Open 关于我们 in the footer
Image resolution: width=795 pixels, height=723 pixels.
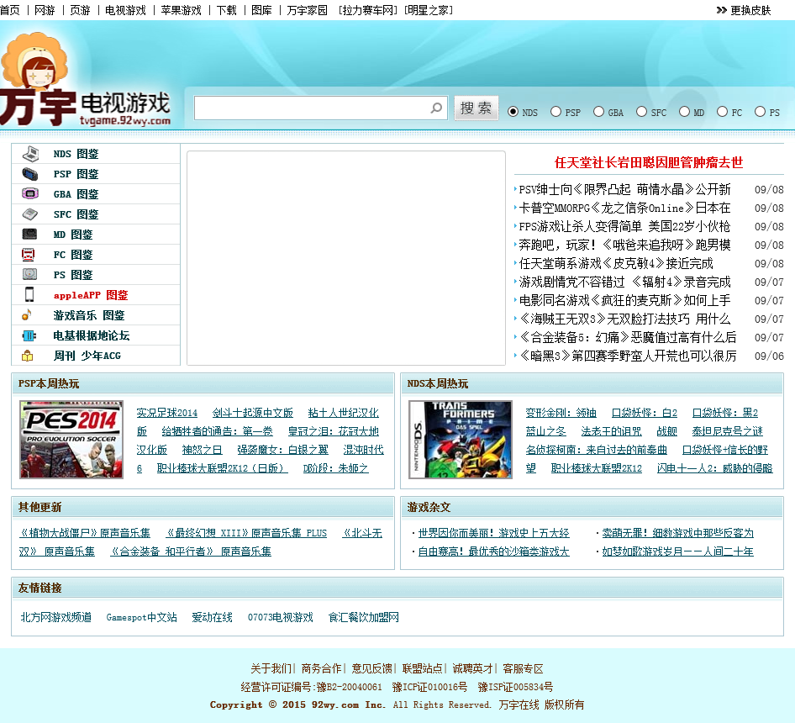pyautogui.click(x=271, y=668)
